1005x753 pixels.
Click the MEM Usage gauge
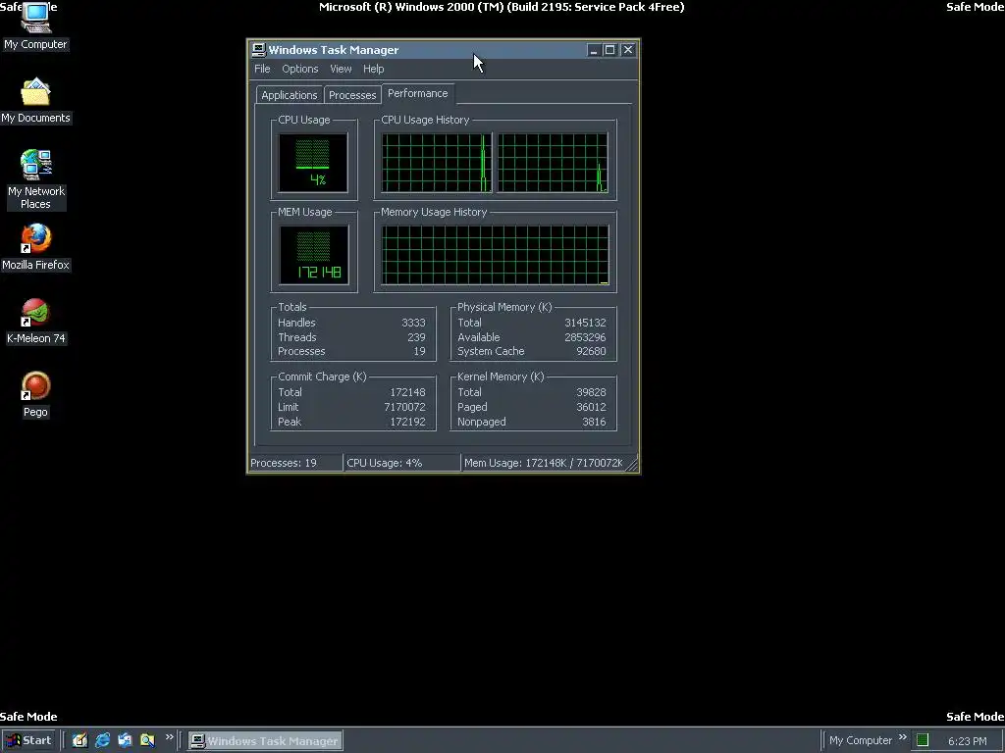click(x=314, y=255)
